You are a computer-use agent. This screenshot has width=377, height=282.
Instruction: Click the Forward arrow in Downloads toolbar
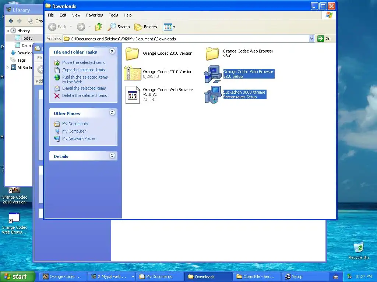[x=81, y=27]
